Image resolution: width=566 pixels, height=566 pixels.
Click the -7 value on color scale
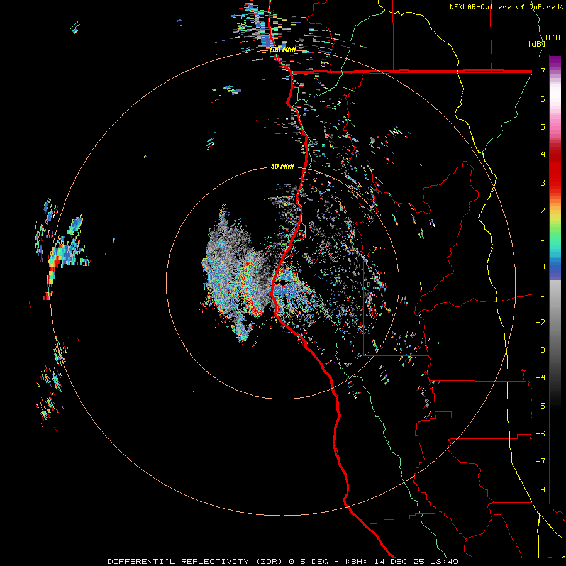coord(540,462)
